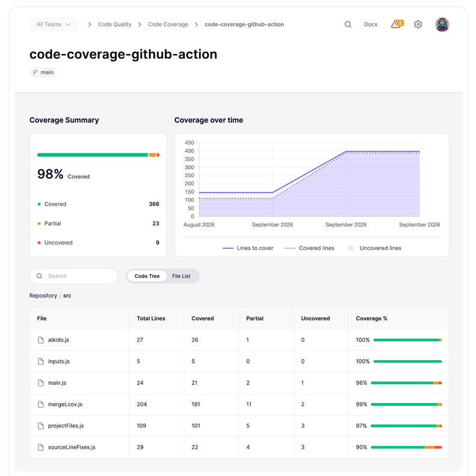Open the mergeLcov.js file row
The height and width of the screenshot is (476, 476).
(239, 404)
